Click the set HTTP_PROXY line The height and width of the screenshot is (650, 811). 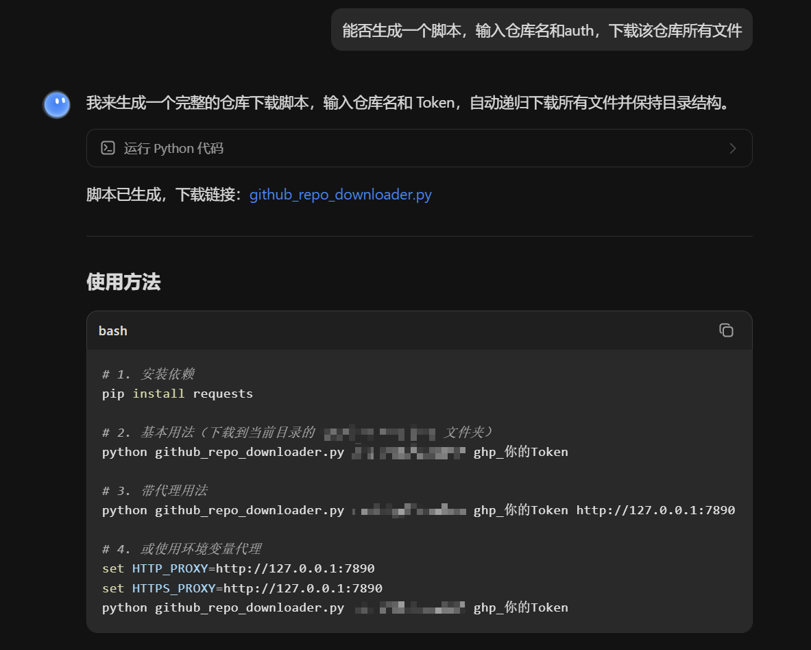[239, 569]
